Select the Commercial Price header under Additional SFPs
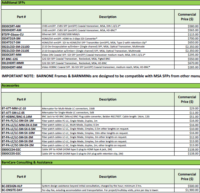Viewport: 200px width, 193px height. (x=187, y=17)
